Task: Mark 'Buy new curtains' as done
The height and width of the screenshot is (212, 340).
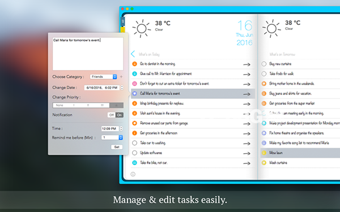Action: pos(264,64)
